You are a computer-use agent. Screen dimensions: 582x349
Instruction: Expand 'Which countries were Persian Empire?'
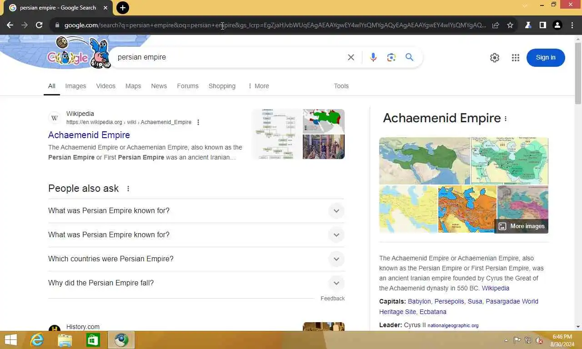[x=196, y=259]
